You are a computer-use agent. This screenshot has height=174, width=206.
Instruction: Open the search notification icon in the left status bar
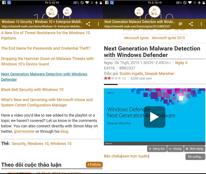tap(9, 3)
